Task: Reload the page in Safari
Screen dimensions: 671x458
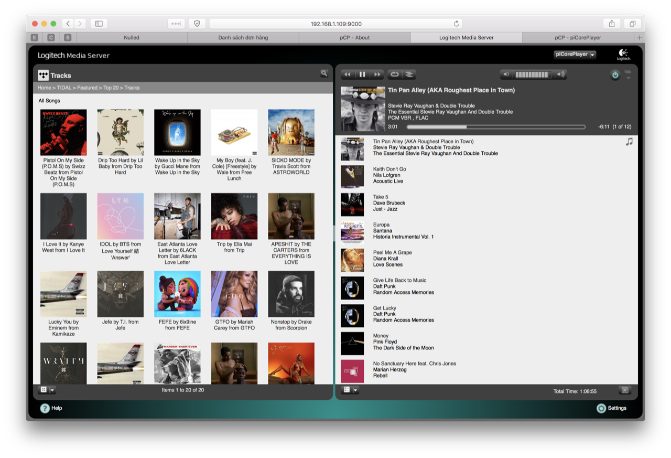Action: pyautogui.click(x=456, y=24)
